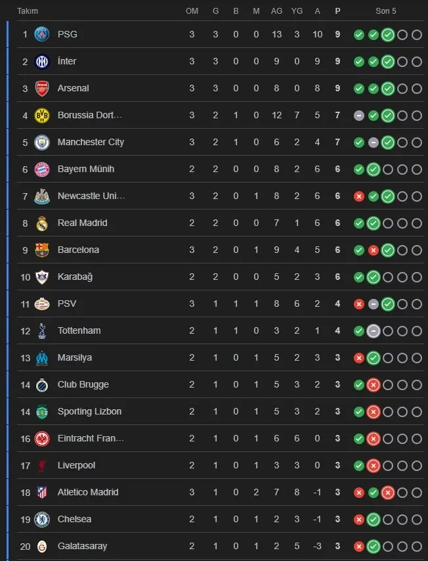
Task: Click the Galatasaray crest icon
Action: coord(42,546)
